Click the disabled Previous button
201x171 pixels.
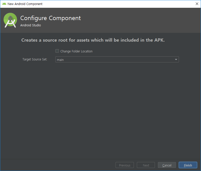(125, 165)
